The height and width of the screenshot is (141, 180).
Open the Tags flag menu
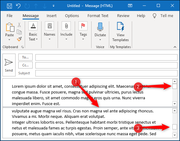[83, 31]
